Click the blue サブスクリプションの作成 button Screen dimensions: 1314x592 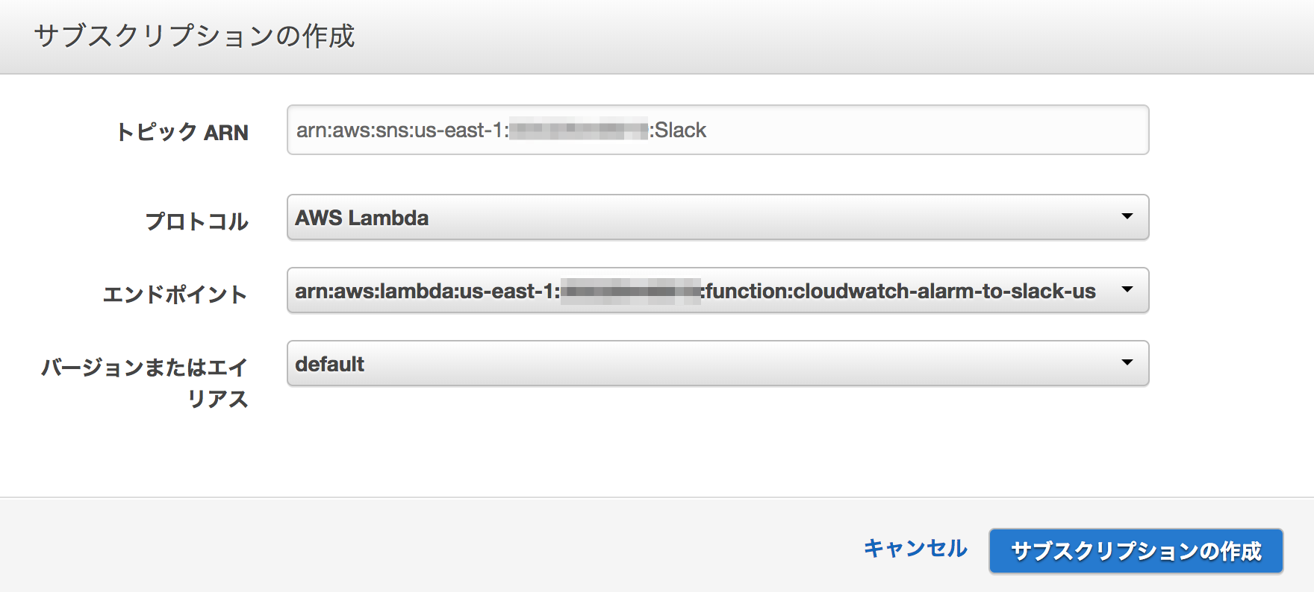(1136, 551)
